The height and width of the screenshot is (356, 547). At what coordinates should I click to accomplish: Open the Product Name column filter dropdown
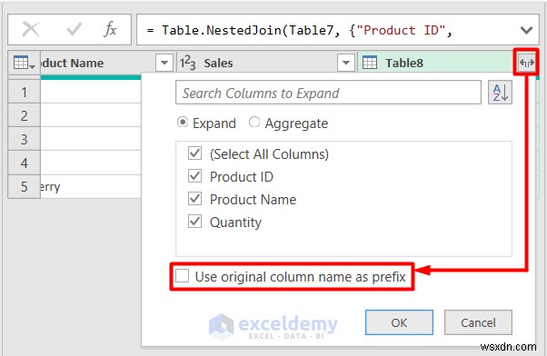[x=164, y=63]
